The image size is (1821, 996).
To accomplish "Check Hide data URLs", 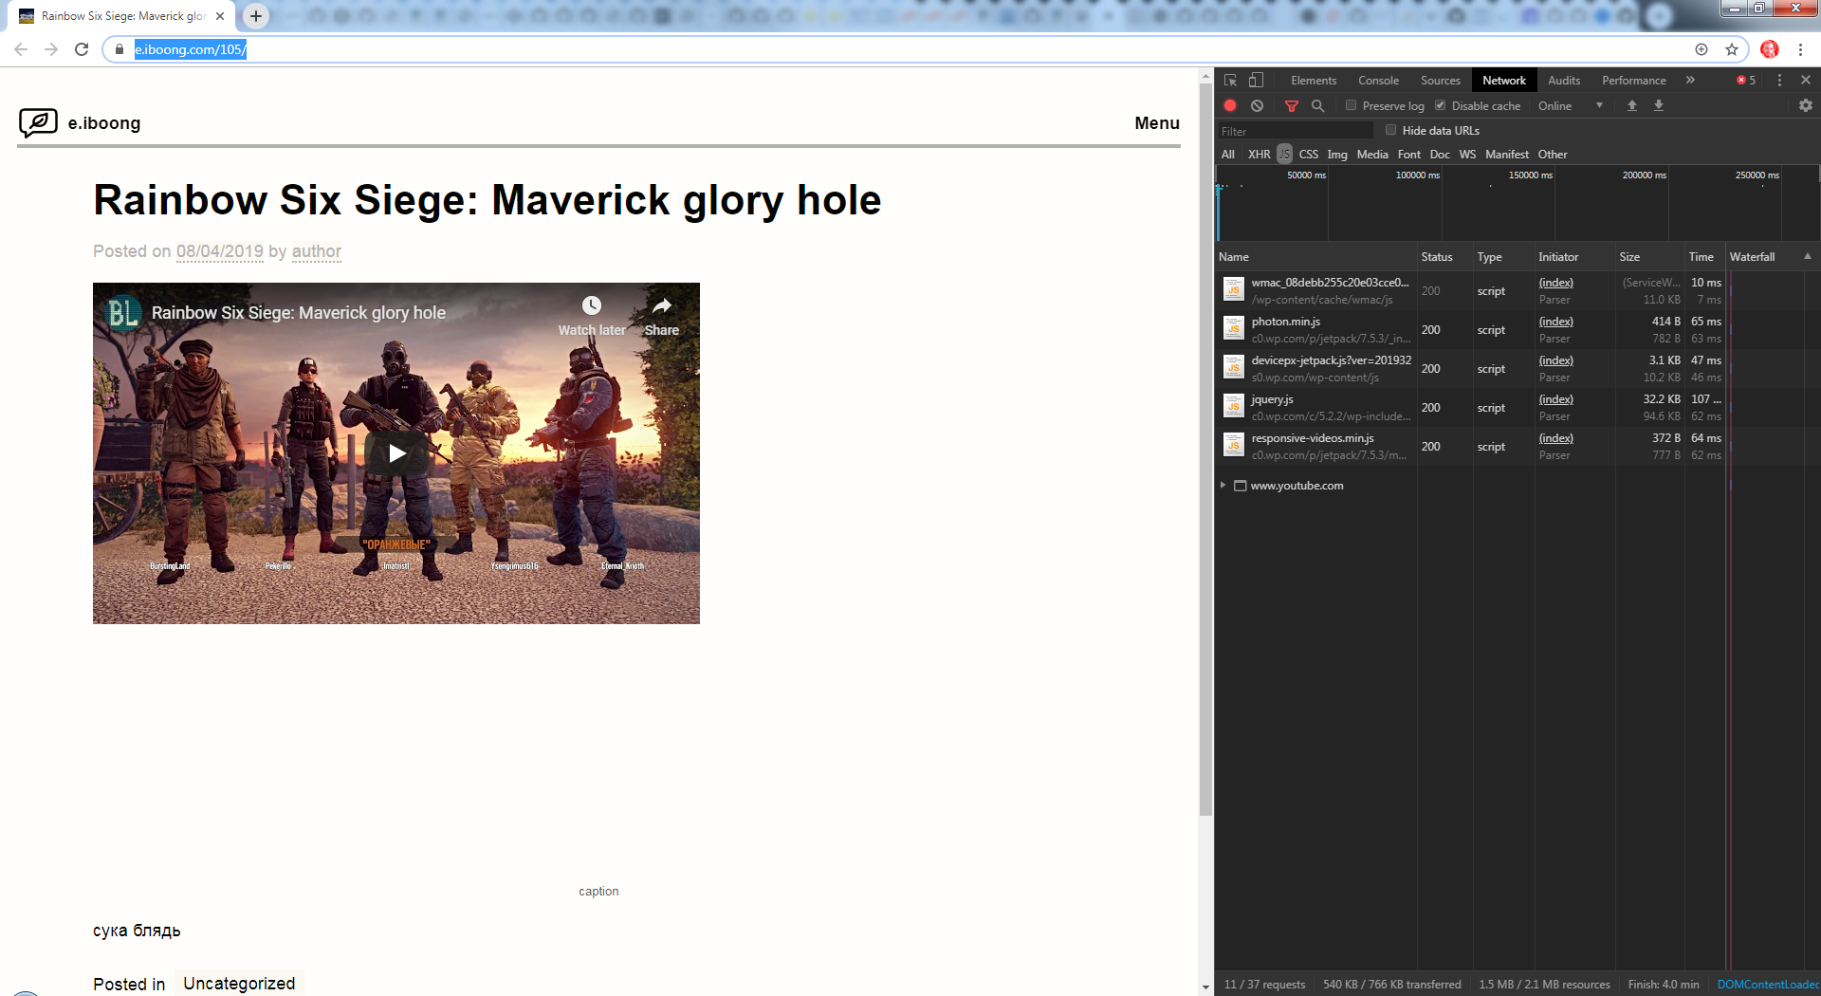I will [x=1390, y=130].
